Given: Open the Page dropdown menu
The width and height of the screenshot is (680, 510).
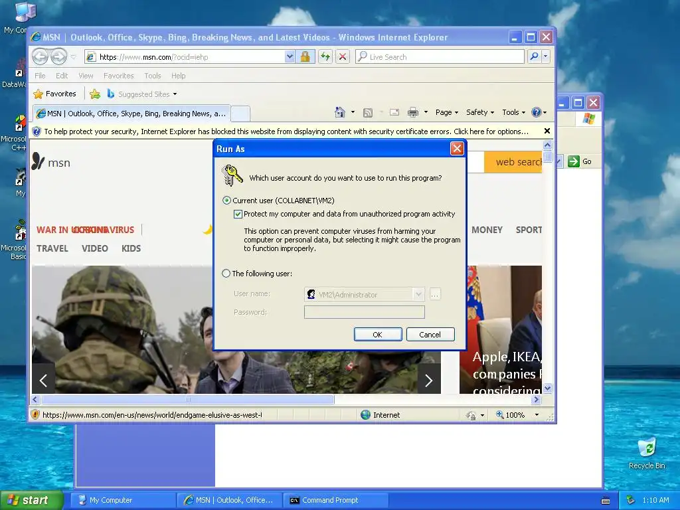Looking at the screenshot, I should 447,112.
